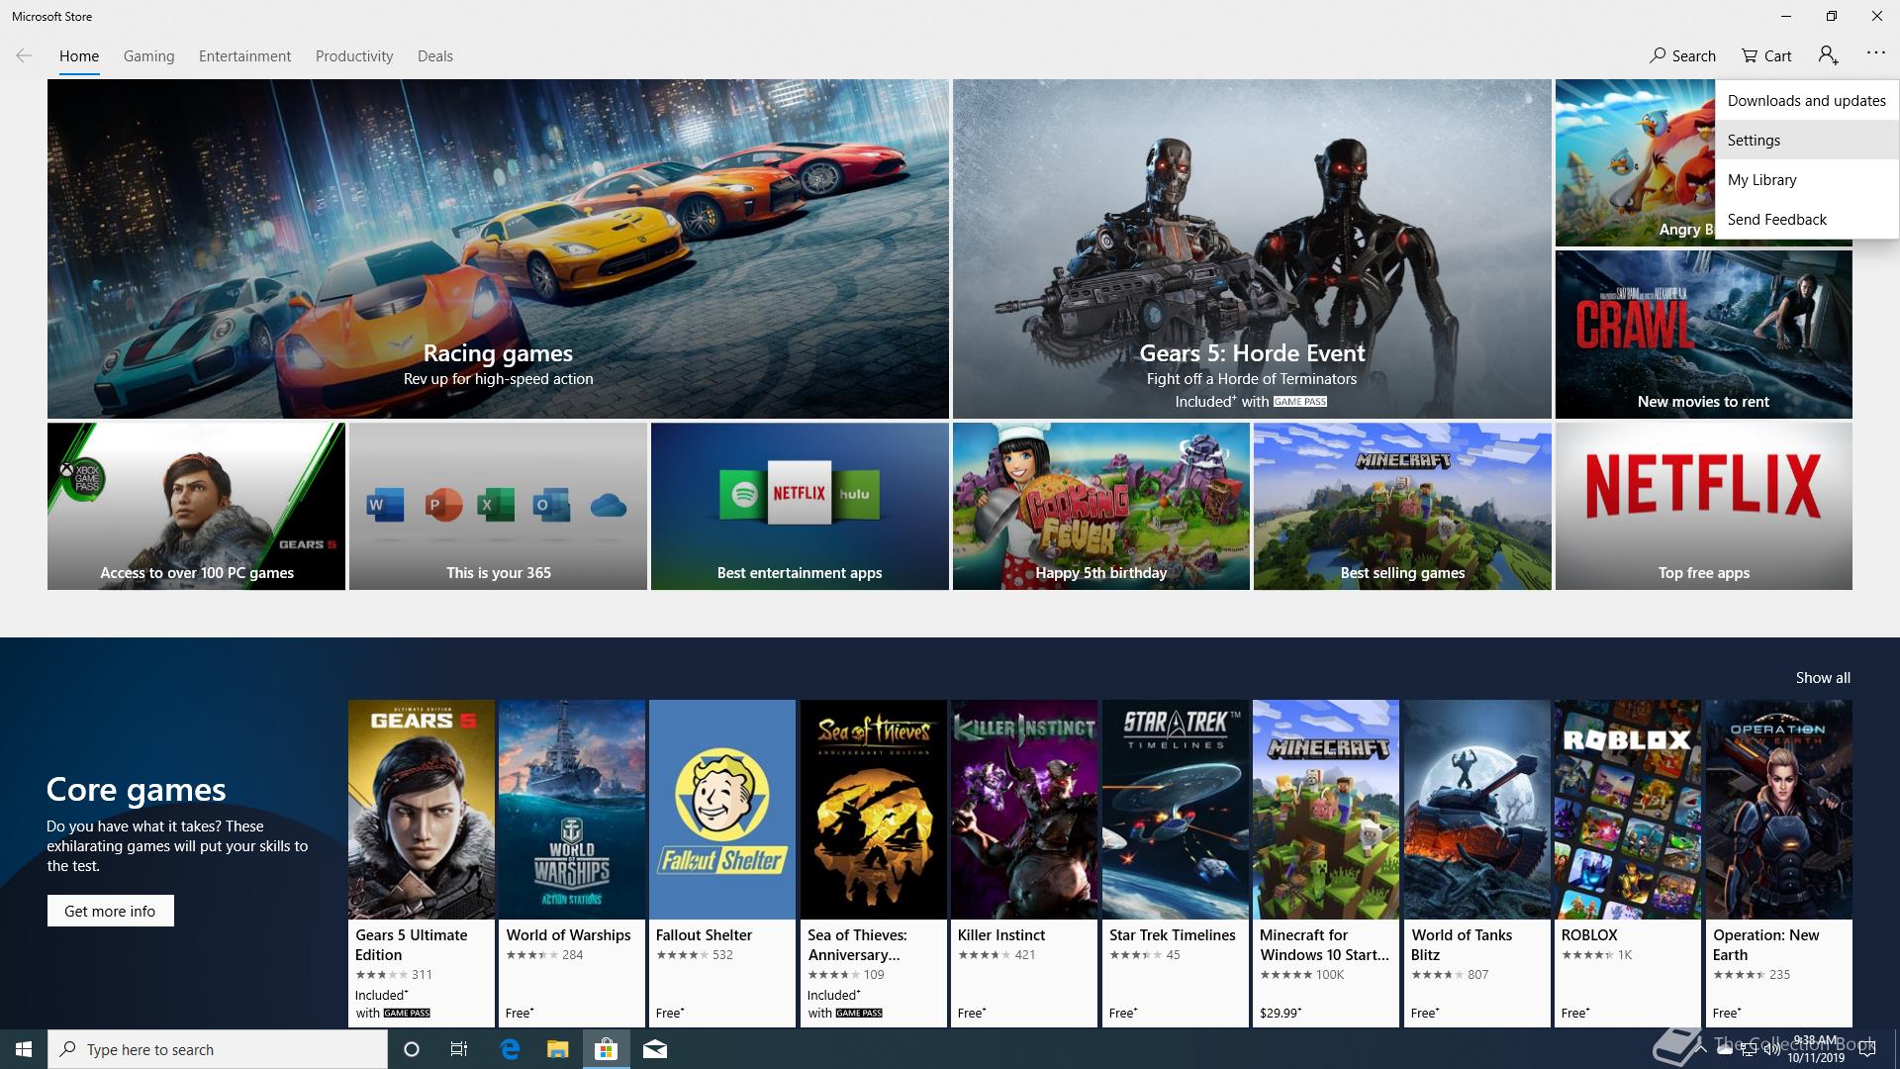The image size is (1900, 1069).
Task: Open Netflix Top free apps tile
Action: point(1703,506)
